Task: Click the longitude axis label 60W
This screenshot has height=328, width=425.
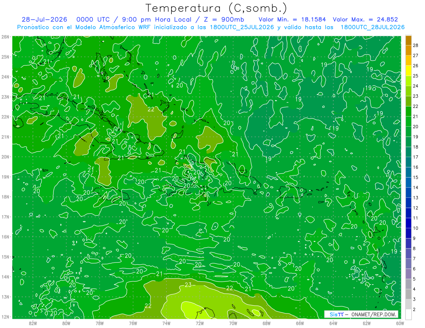Action: click(400, 323)
